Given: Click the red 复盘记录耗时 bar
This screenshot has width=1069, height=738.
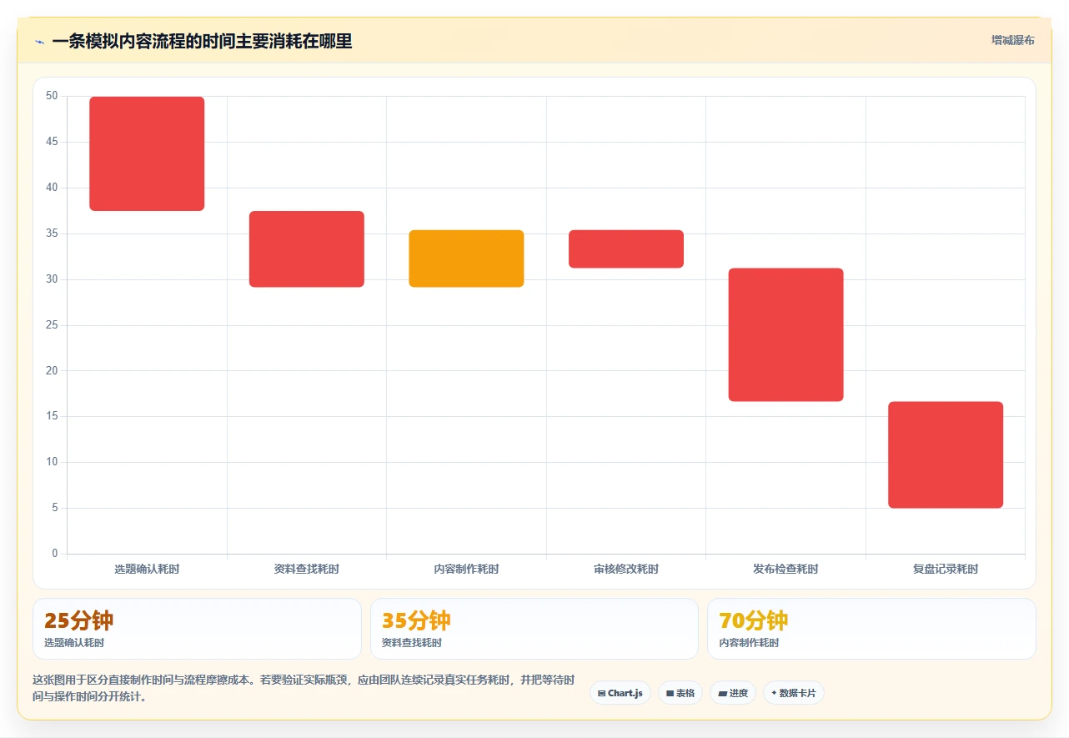Looking at the screenshot, I should pos(946,455).
